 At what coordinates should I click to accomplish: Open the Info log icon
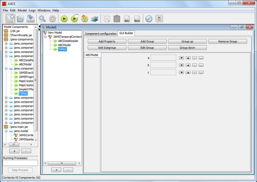point(127,19)
